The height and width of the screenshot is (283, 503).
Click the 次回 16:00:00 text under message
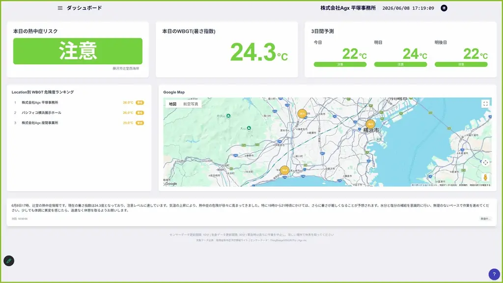20,219
